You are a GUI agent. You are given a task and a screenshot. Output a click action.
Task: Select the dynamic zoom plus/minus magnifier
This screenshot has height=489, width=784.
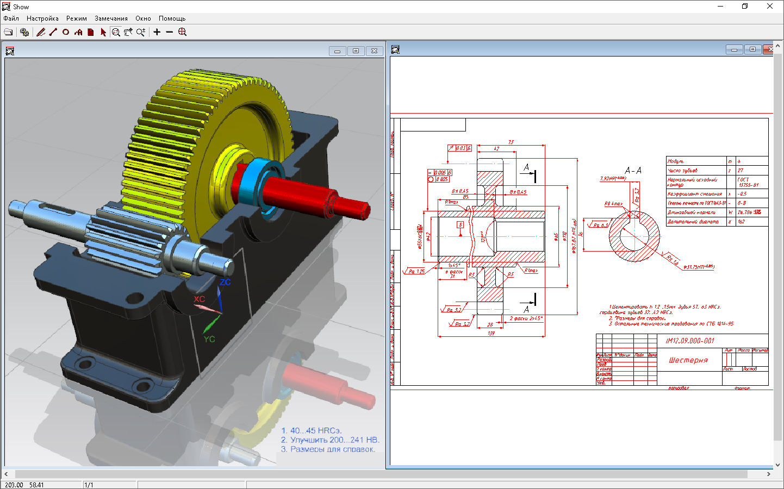(x=141, y=32)
